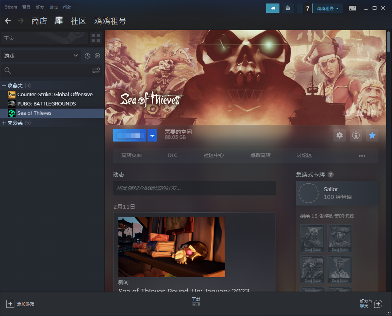Sort by recent activity clock icon
Viewport: 392px width, 316px height.
click(x=87, y=56)
